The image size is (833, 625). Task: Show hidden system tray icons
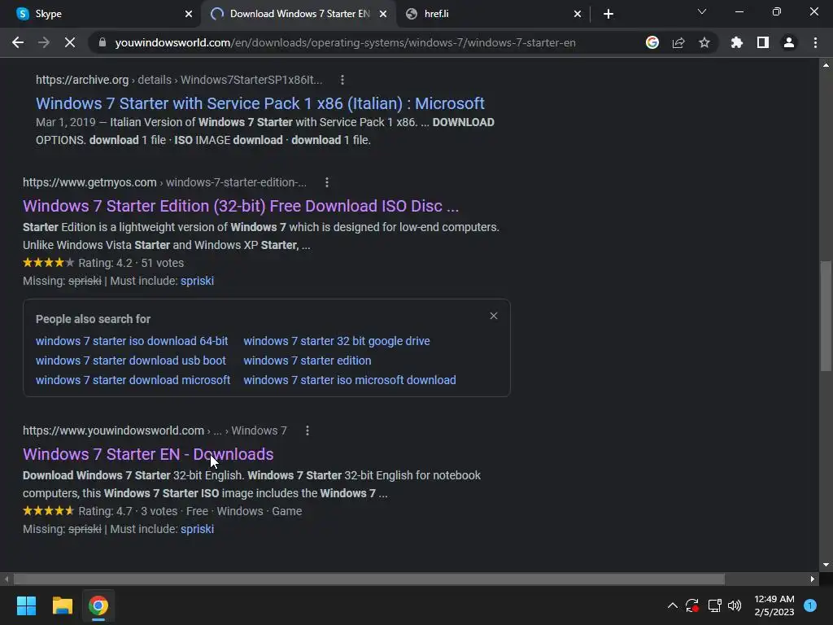[x=672, y=605]
